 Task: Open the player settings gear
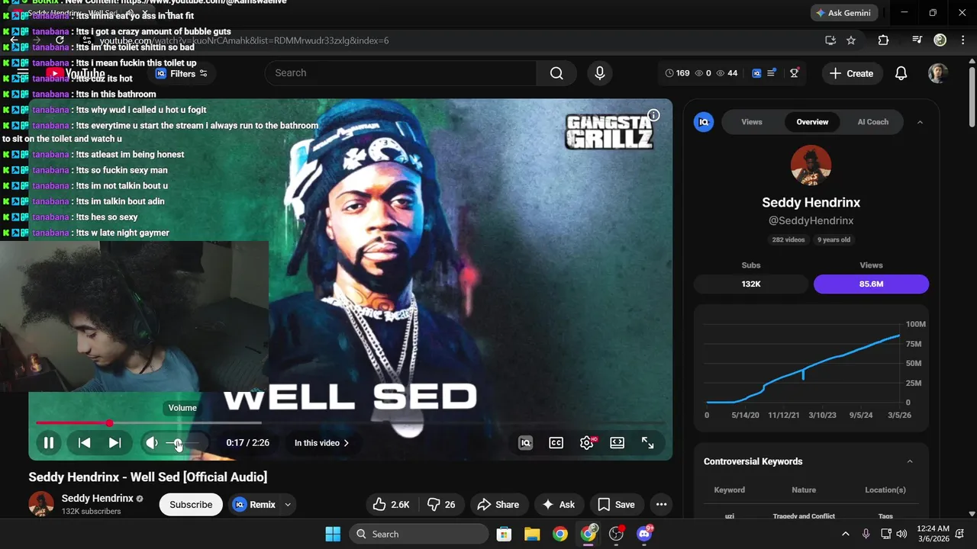coord(587,443)
